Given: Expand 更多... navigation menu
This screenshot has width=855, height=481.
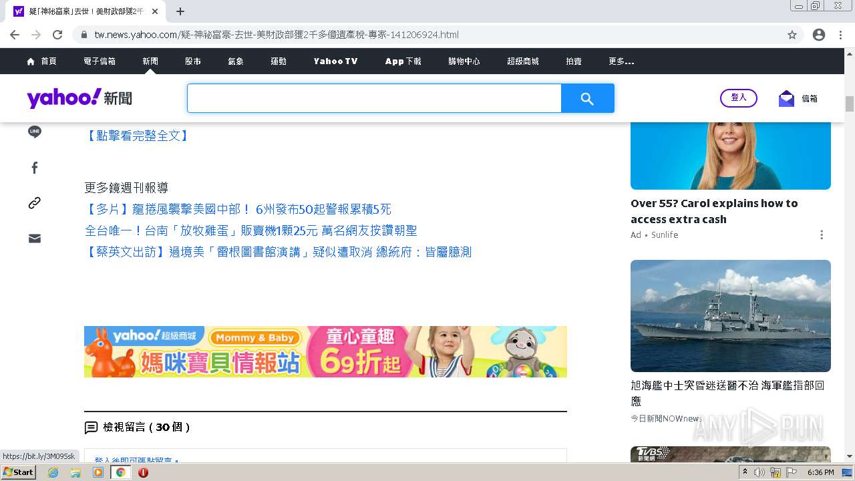Looking at the screenshot, I should 621,61.
